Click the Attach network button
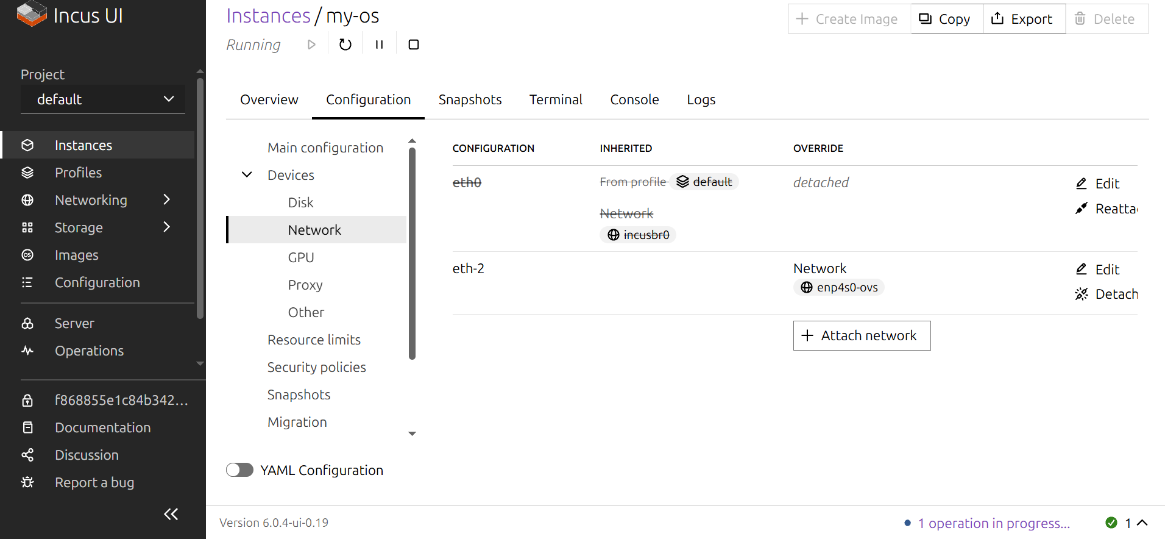The width and height of the screenshot is (1165, 539). point(862,335)
